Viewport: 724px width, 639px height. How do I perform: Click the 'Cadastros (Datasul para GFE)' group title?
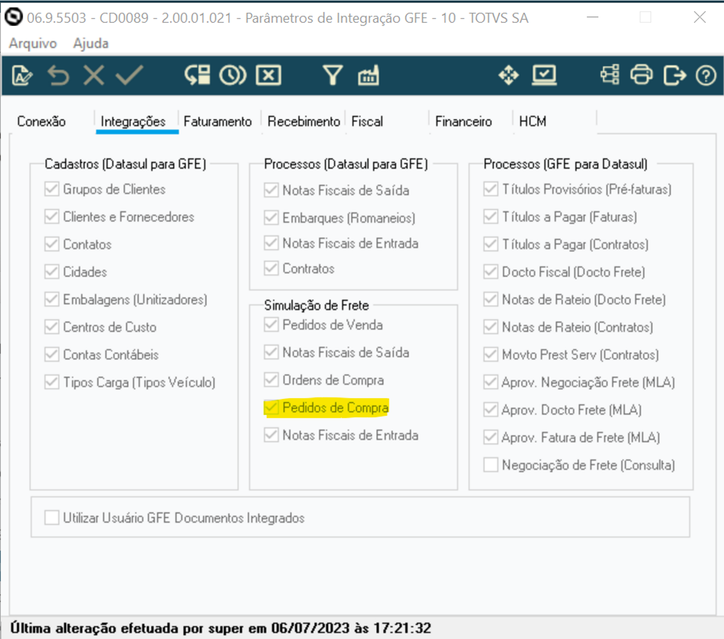point(126,164)
